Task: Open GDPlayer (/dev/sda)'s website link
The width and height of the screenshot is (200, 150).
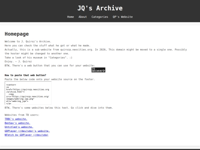Action: coord(27,131)
